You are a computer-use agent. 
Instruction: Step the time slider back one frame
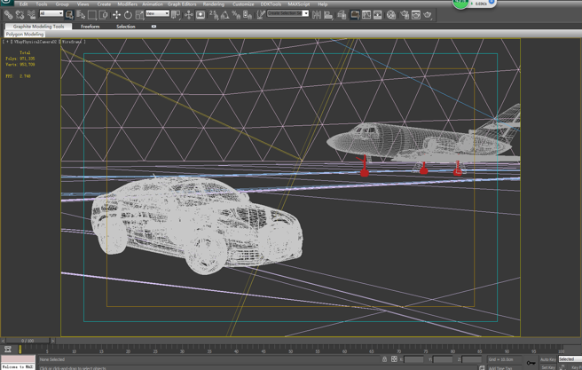tap(3, 341)
